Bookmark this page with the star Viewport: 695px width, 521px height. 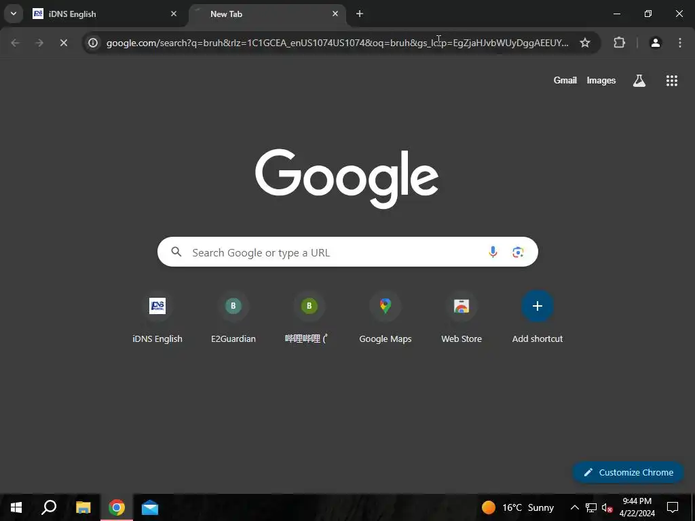click(x=584, y=43)
